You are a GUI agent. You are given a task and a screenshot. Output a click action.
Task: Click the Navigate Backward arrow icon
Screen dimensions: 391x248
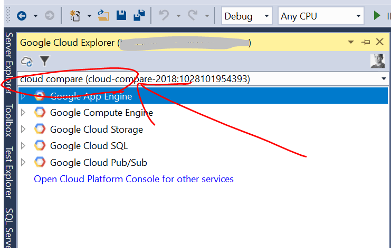tap(22, 16)
